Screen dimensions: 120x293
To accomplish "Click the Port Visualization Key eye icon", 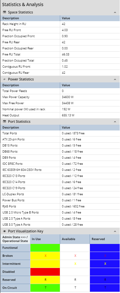I will [4, 231].
